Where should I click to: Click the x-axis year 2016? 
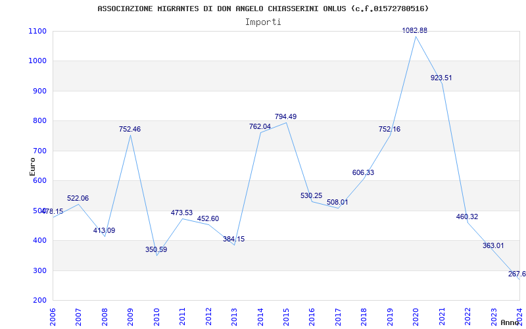[x=312, y=316]
